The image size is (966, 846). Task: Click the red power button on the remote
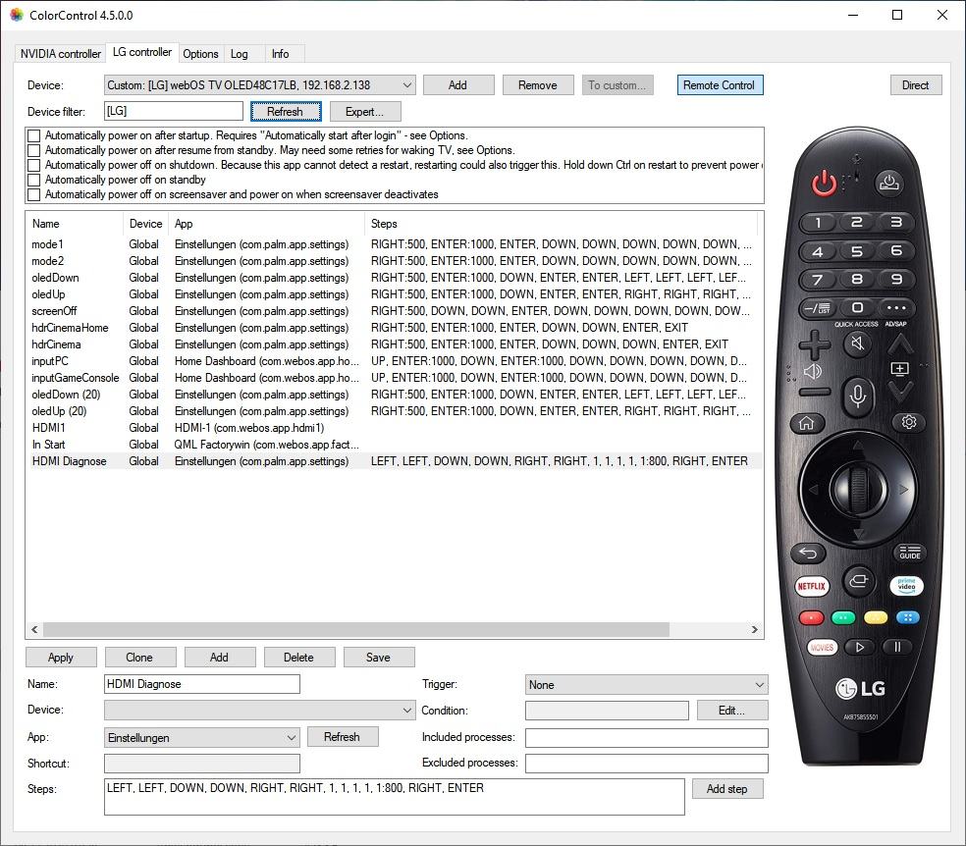coord(824,183)
